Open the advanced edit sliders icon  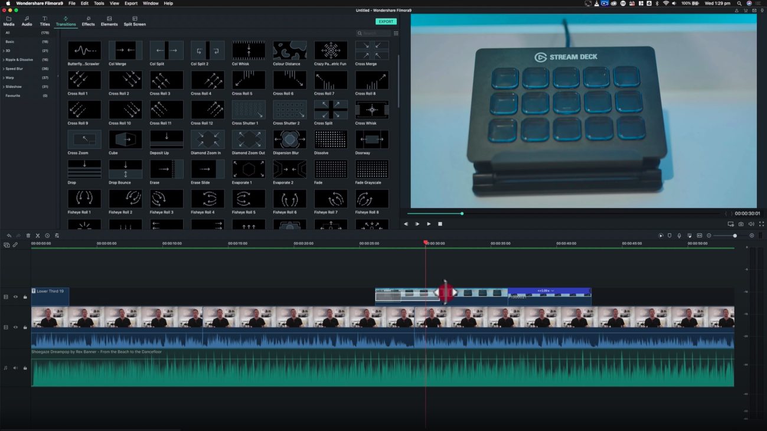point(57,236)
